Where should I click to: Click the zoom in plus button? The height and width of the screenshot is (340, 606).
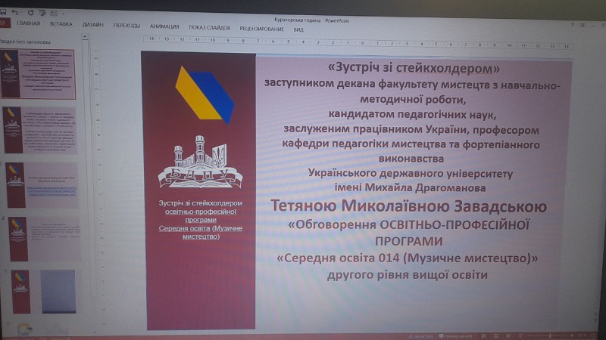[x=572, y=336]
